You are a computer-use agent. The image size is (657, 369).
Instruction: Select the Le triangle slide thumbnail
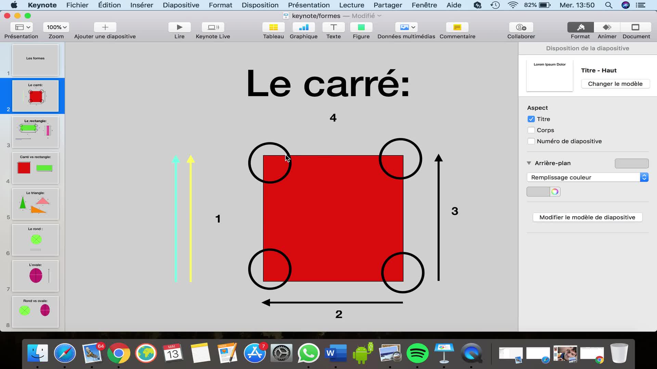pyautogui.click(x=36, y=204)
